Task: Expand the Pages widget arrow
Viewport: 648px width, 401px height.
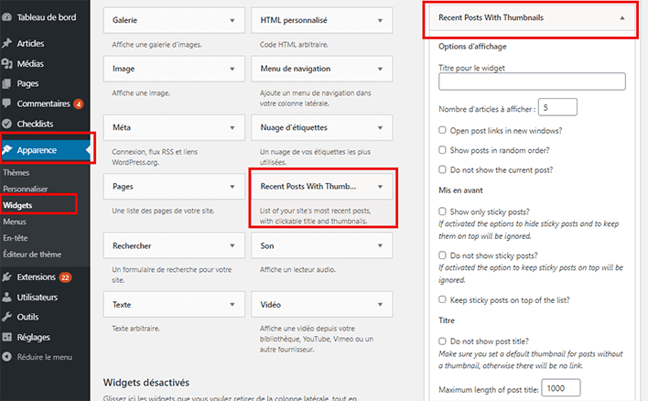Action: tap(232, 187)
